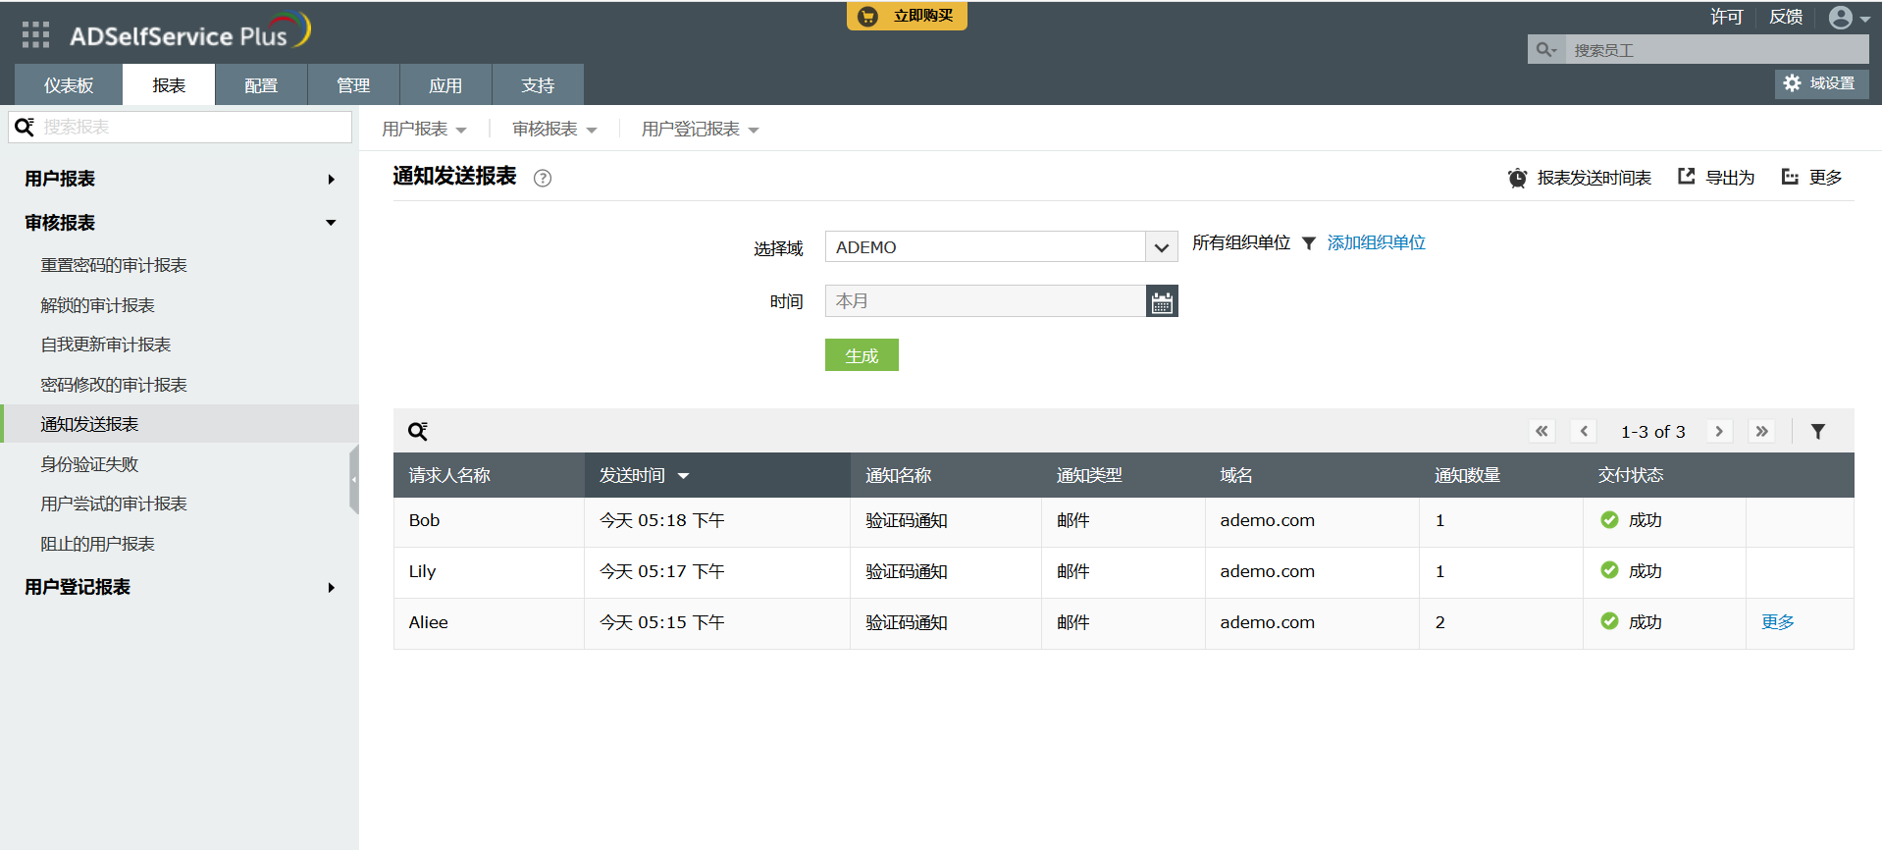Sort by the 发送时间 column header
This screenshot has height=850, width=1882.
tap(644, 475)
